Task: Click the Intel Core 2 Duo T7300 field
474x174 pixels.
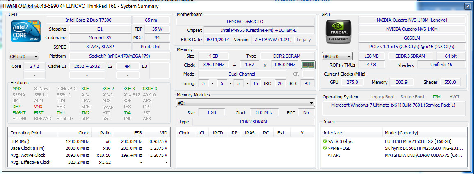Action: pos(88,20)
